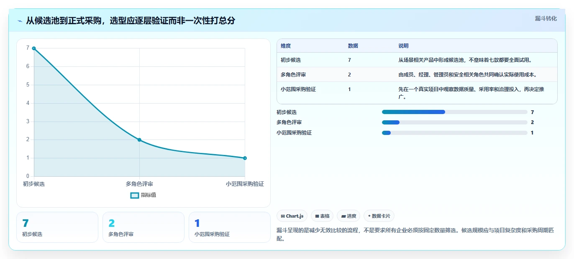
Task: Click the 进度 chip
Action: 348,216
